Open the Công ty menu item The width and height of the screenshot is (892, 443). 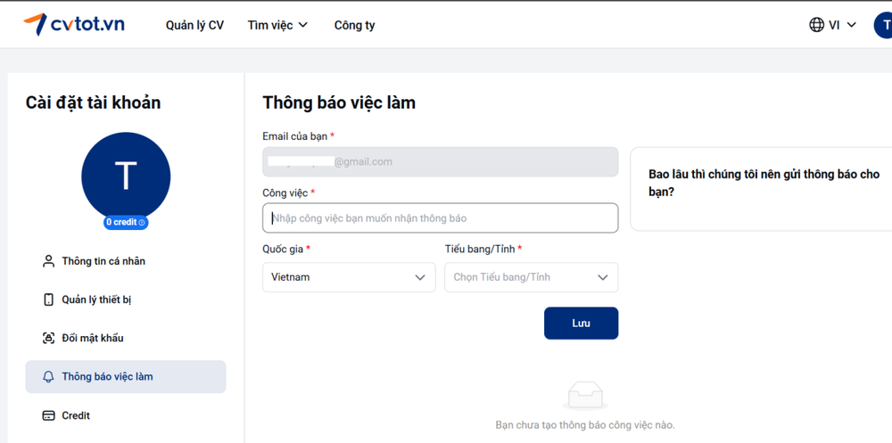point(354,25)
